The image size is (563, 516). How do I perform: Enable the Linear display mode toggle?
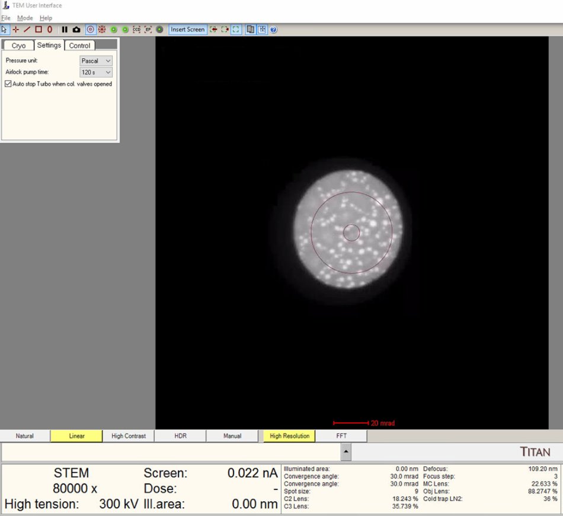click(76, 435)
